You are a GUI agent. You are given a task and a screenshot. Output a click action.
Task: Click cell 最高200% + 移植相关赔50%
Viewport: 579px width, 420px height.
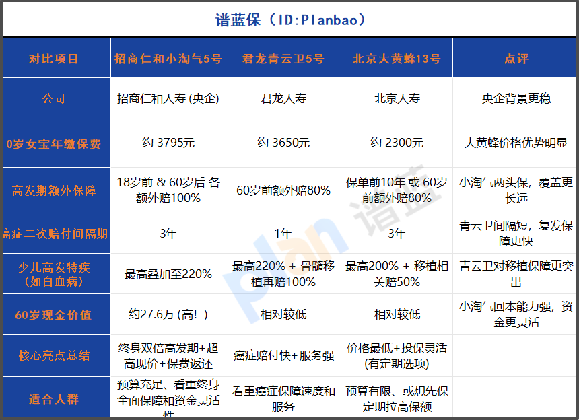[397, 274]
